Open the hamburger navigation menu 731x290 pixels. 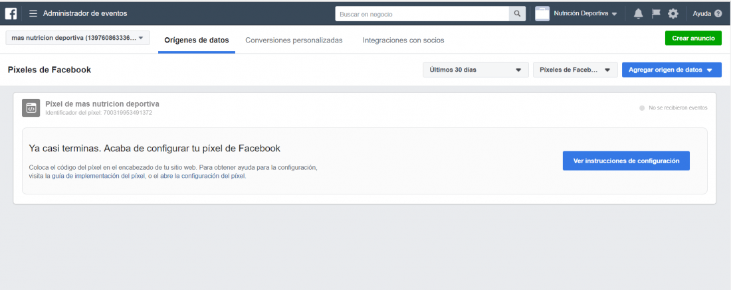click(33, 13)
